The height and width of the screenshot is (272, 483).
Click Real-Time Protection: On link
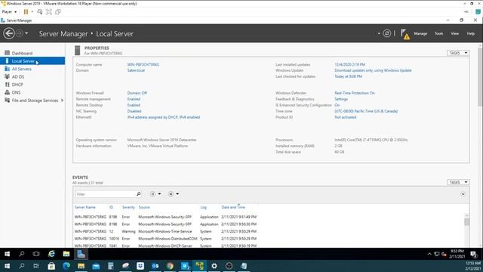355,93
